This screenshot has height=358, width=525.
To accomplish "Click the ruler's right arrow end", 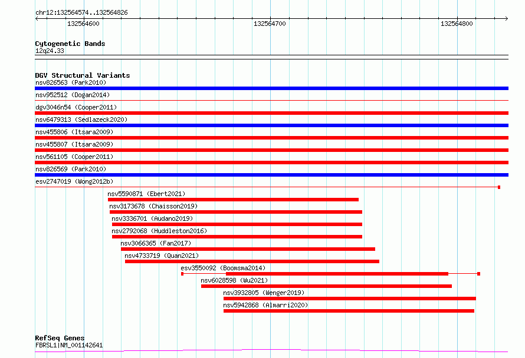I will pos(506,18).
